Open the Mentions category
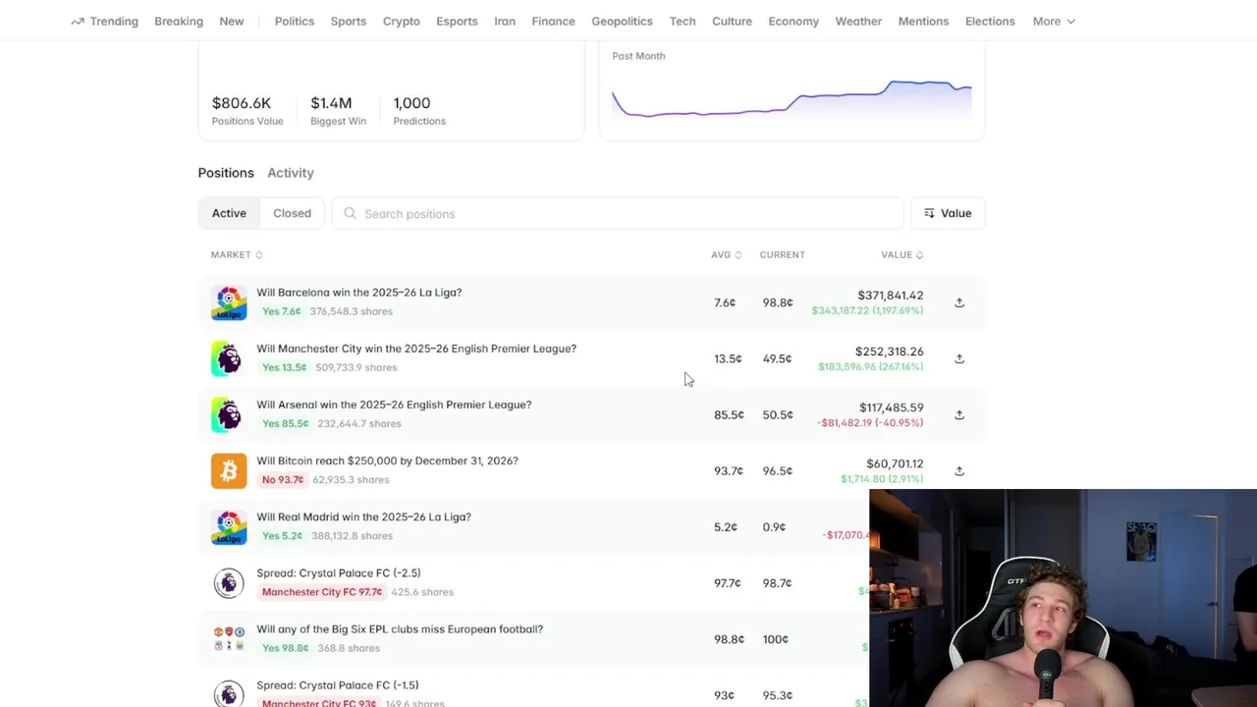This screenshot has width=1257, height=707. [923, 21]
